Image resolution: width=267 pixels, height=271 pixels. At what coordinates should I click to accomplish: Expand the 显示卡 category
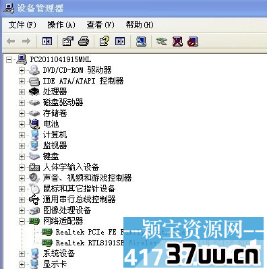coord(22,264)
